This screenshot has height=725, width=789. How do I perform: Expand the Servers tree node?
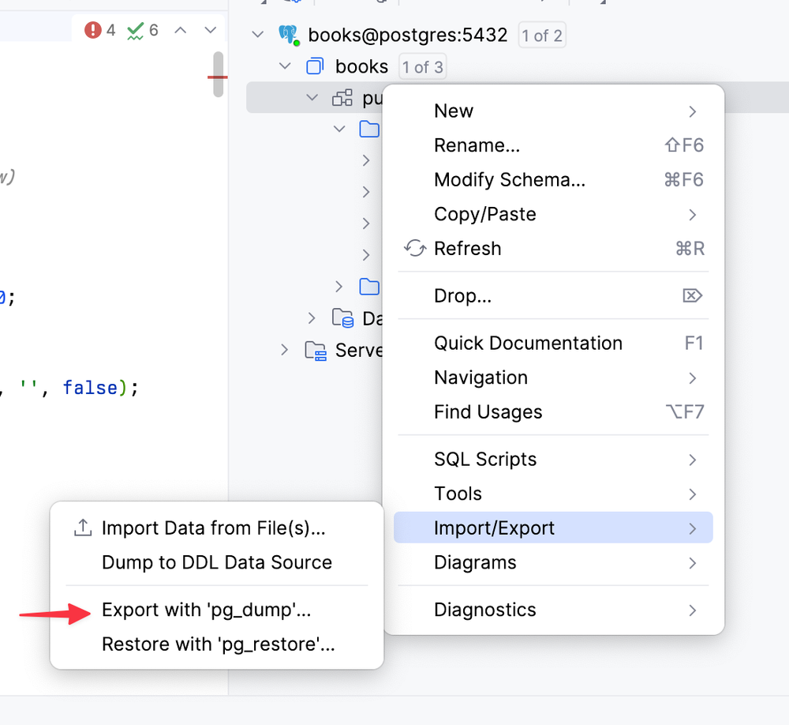(x=283, y=350)
